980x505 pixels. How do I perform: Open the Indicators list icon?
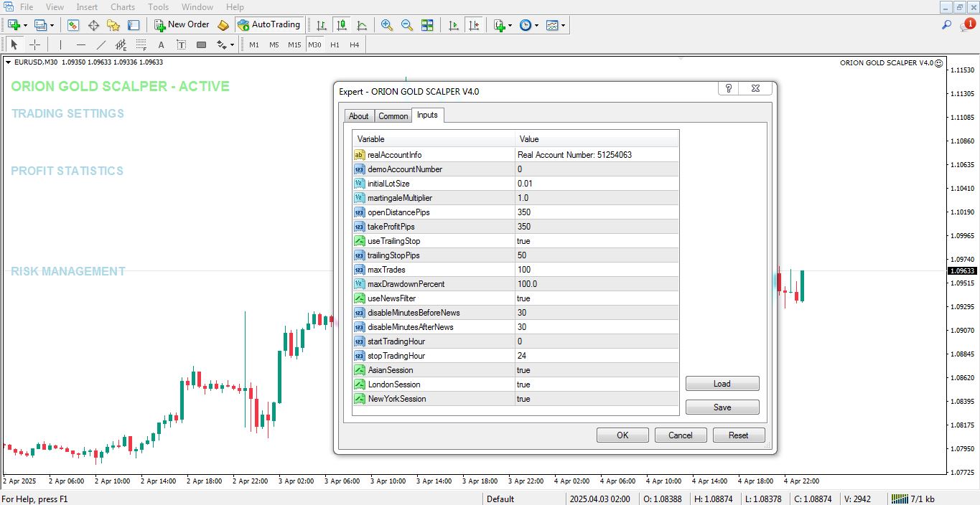(x=500, y=25)
